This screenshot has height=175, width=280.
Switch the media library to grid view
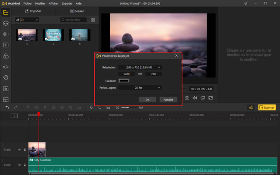[x=92, y=20]
